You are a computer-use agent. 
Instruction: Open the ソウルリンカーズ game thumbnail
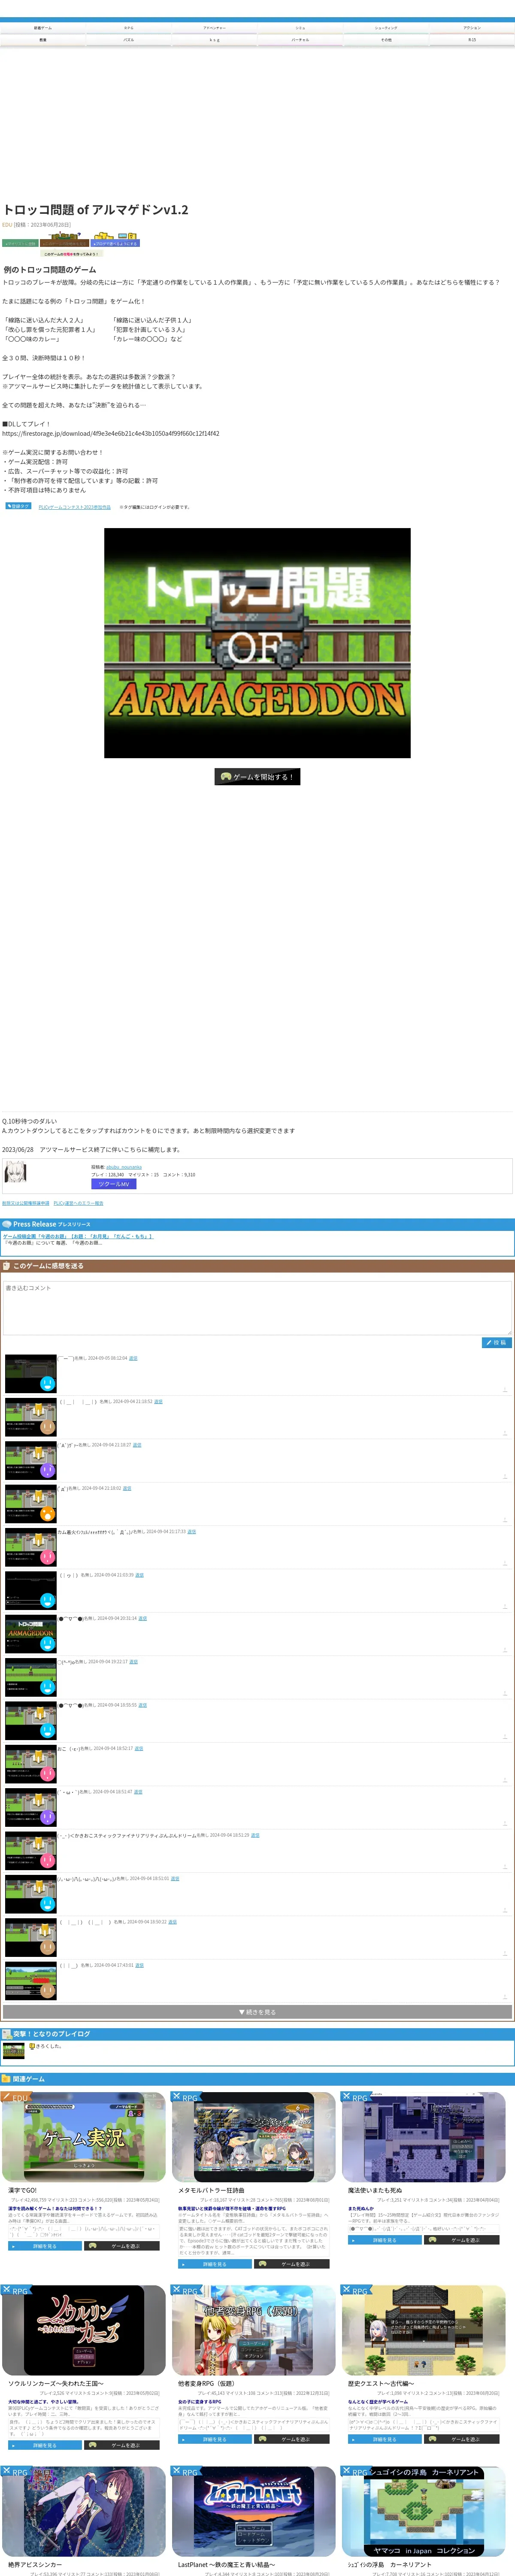tap(84, 2330)
